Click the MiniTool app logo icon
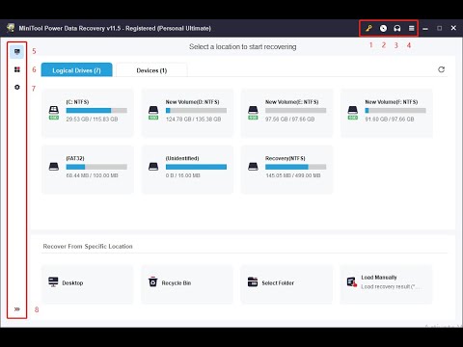Screen dimensions: 463x347 (x=11, y=28)
